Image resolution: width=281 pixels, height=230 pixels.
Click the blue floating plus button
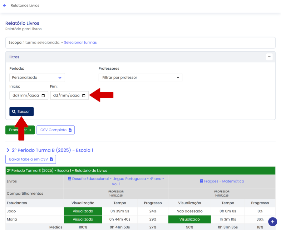point(272,222)
